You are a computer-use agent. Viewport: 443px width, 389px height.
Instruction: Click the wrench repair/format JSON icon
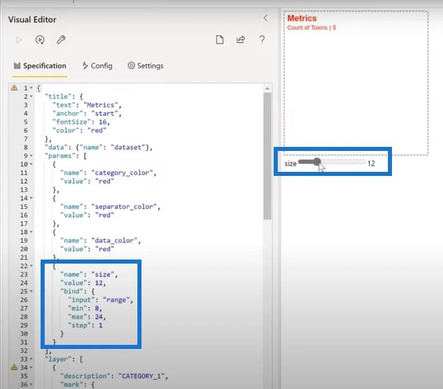coord(61,39)
